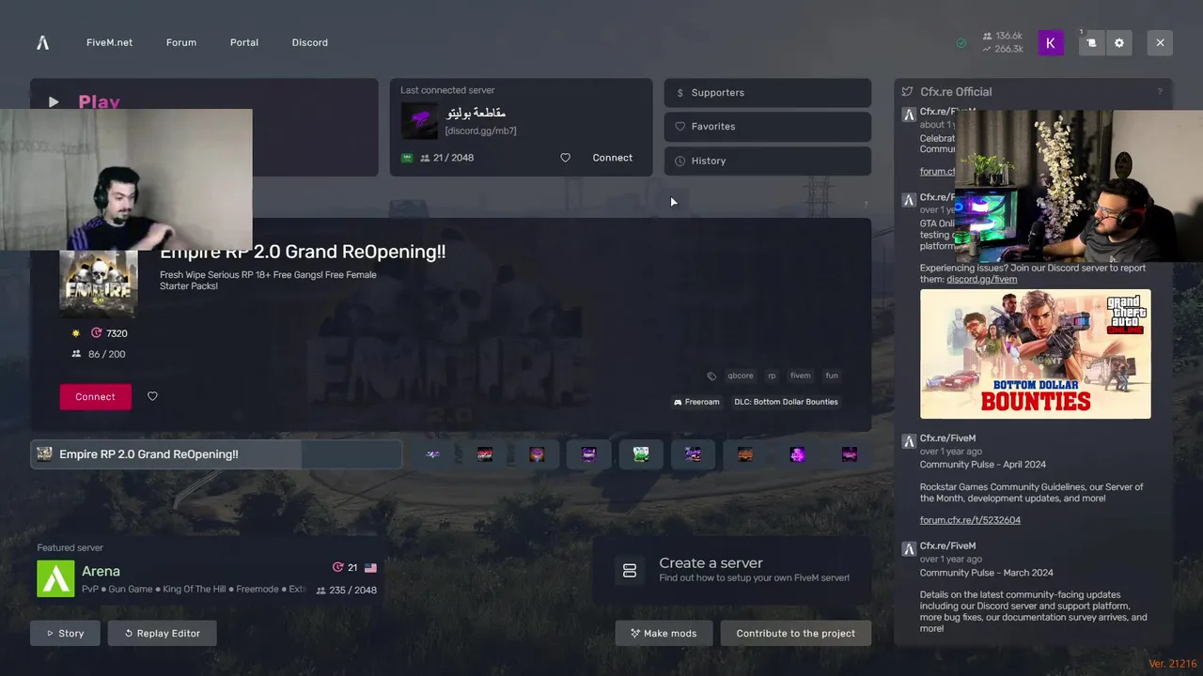Click Cfx.re/FiveM author of April 2024 post

[x=947, y=438]
